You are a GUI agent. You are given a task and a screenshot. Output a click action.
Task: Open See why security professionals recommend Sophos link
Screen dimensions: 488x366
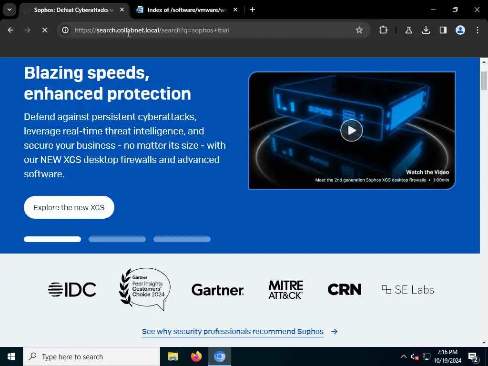coord(240,332)
